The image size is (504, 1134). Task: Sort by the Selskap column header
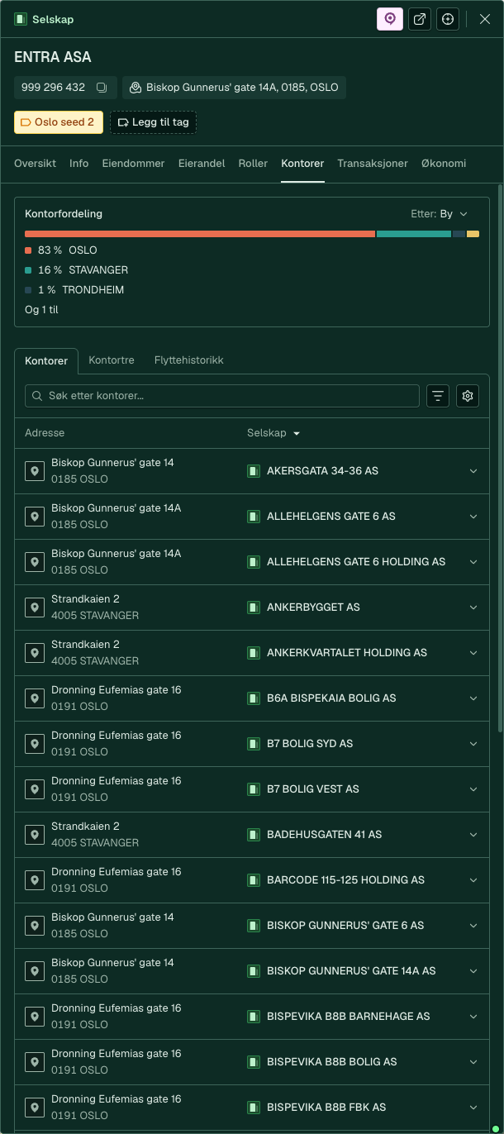tap(273, 433)
